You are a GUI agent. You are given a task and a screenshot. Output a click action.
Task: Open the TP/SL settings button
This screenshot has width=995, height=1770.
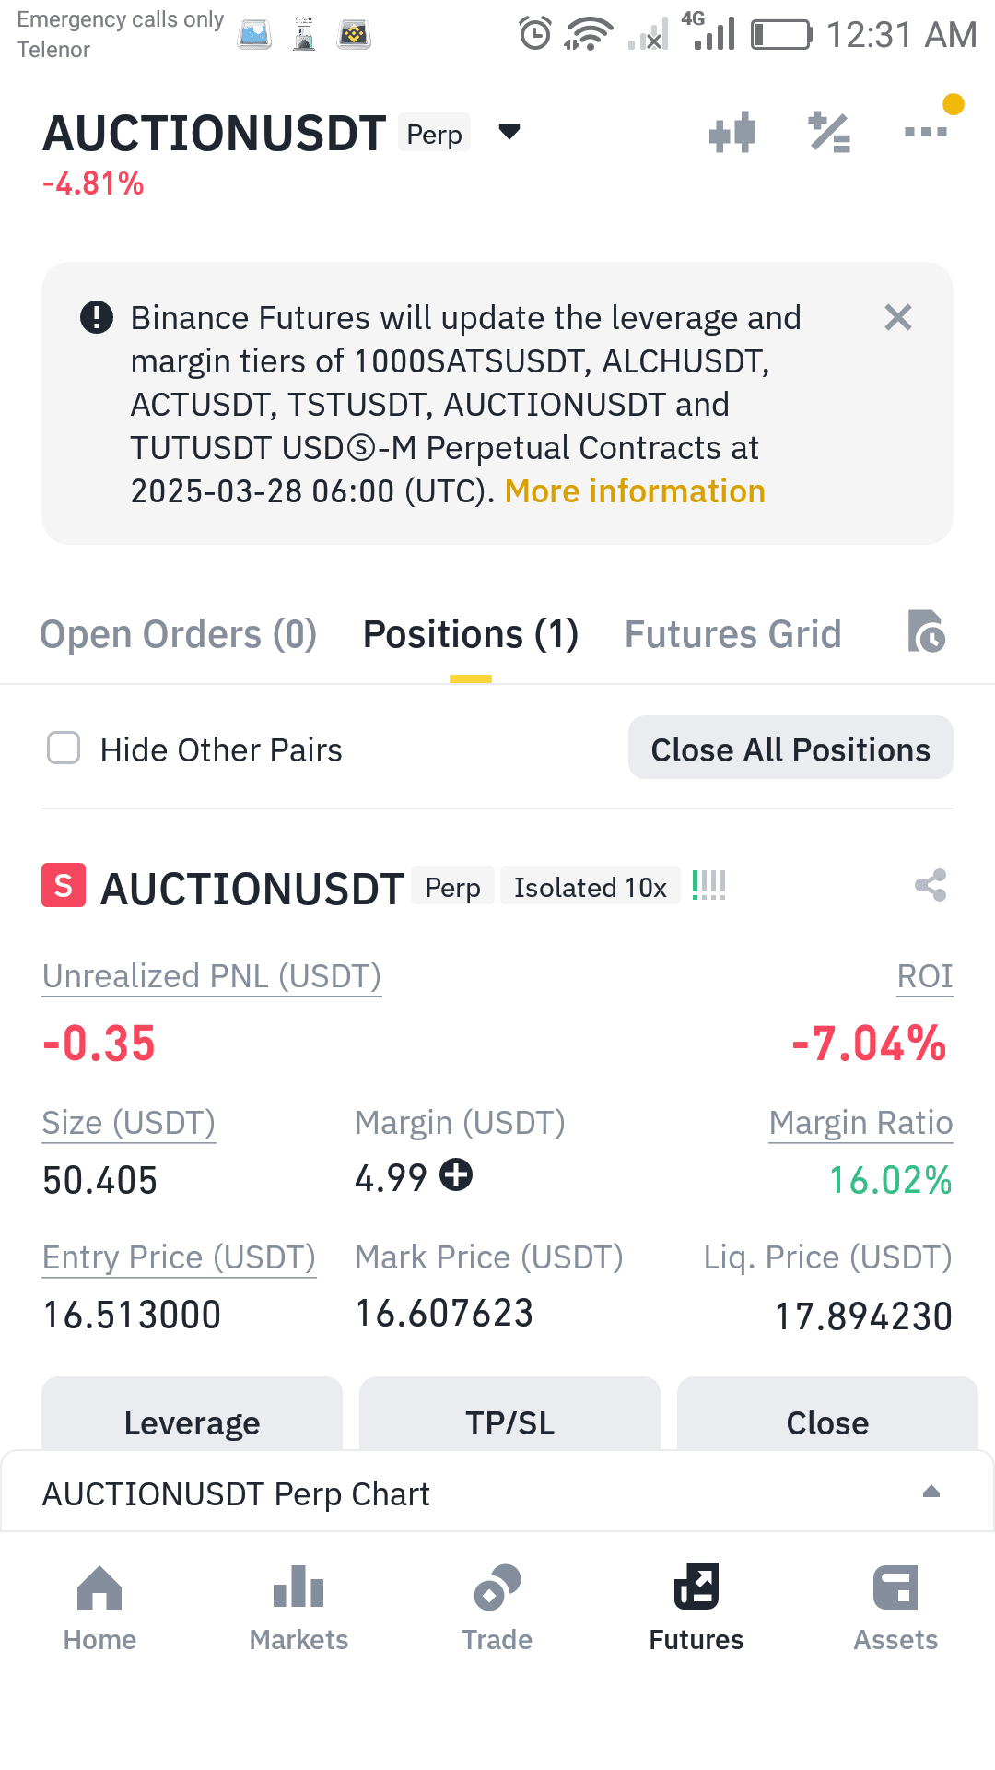(x=509, y=1420)
